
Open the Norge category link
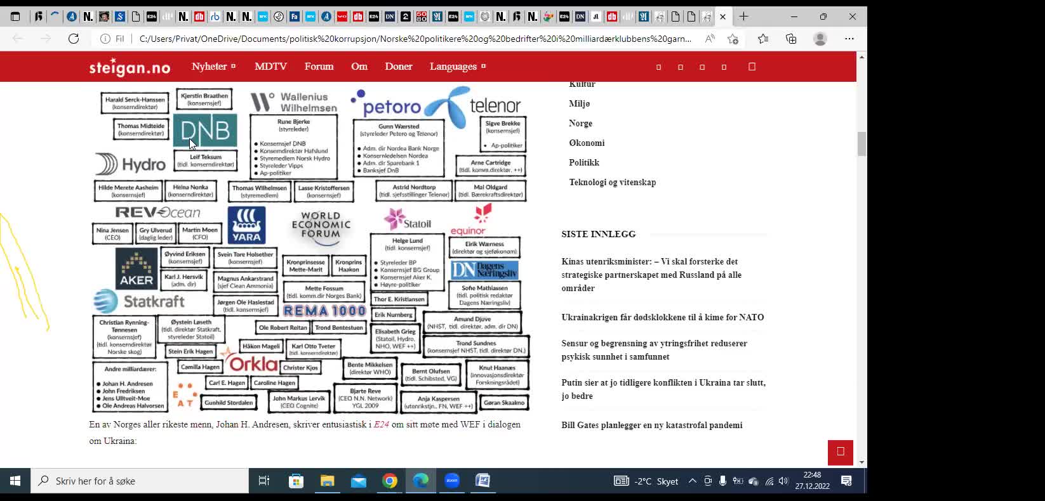(x=581, y=123)
